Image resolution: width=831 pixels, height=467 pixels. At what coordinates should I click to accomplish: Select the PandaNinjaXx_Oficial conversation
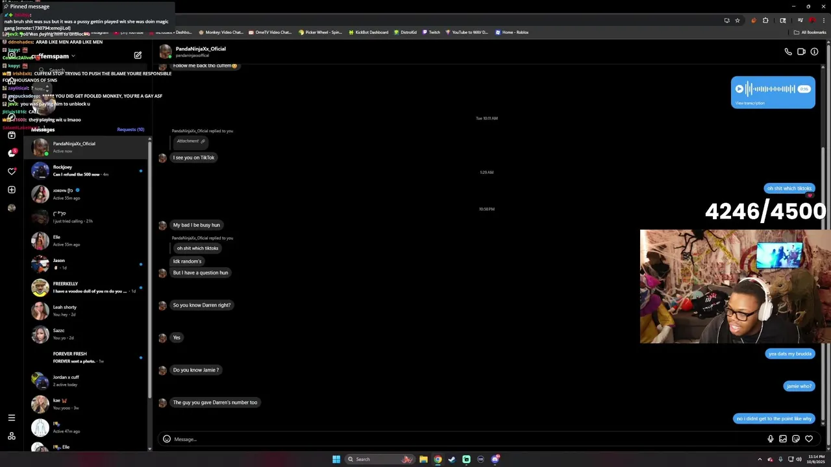pos(86,147)
